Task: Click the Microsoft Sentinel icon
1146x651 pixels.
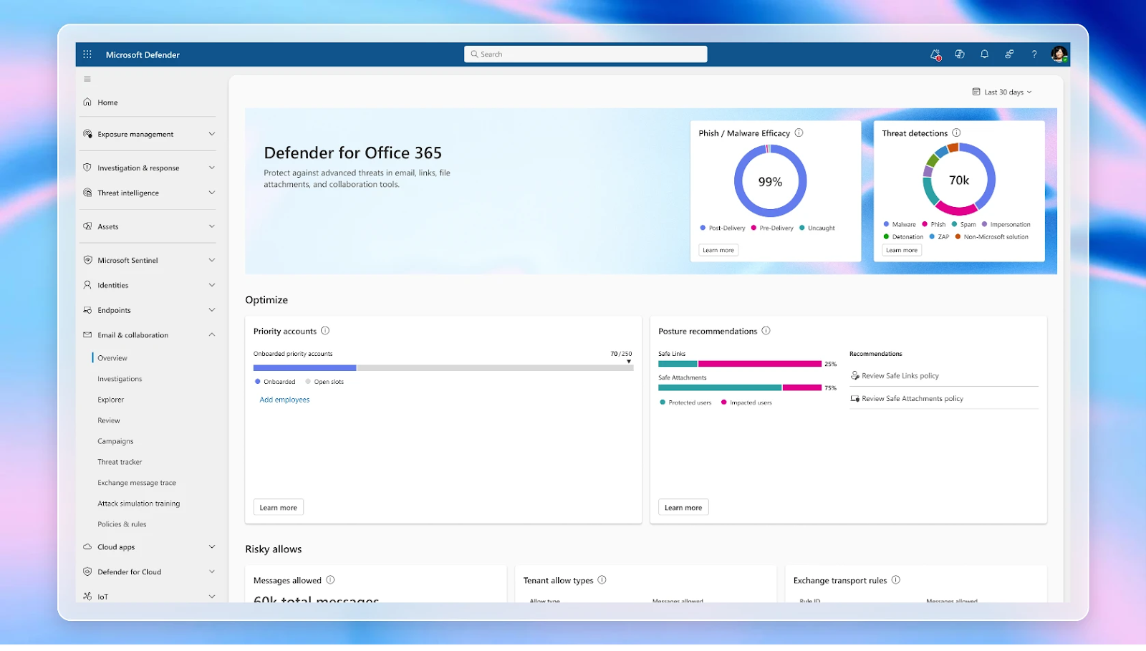Action: pos(87,260)
